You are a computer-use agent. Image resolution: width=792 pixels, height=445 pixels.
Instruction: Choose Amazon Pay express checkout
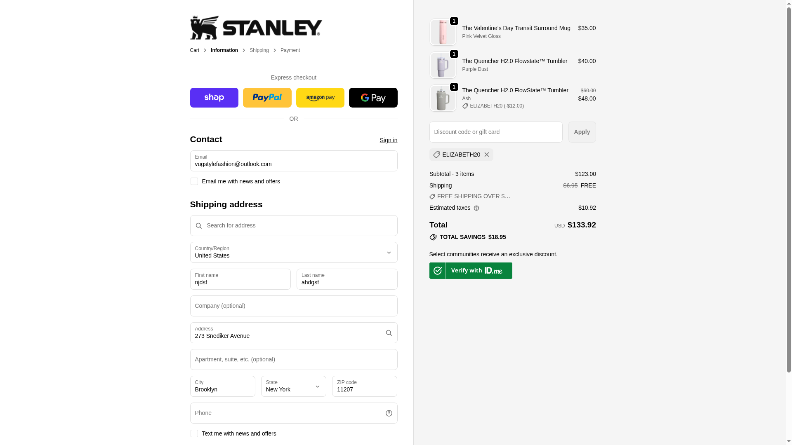(320, 98)
